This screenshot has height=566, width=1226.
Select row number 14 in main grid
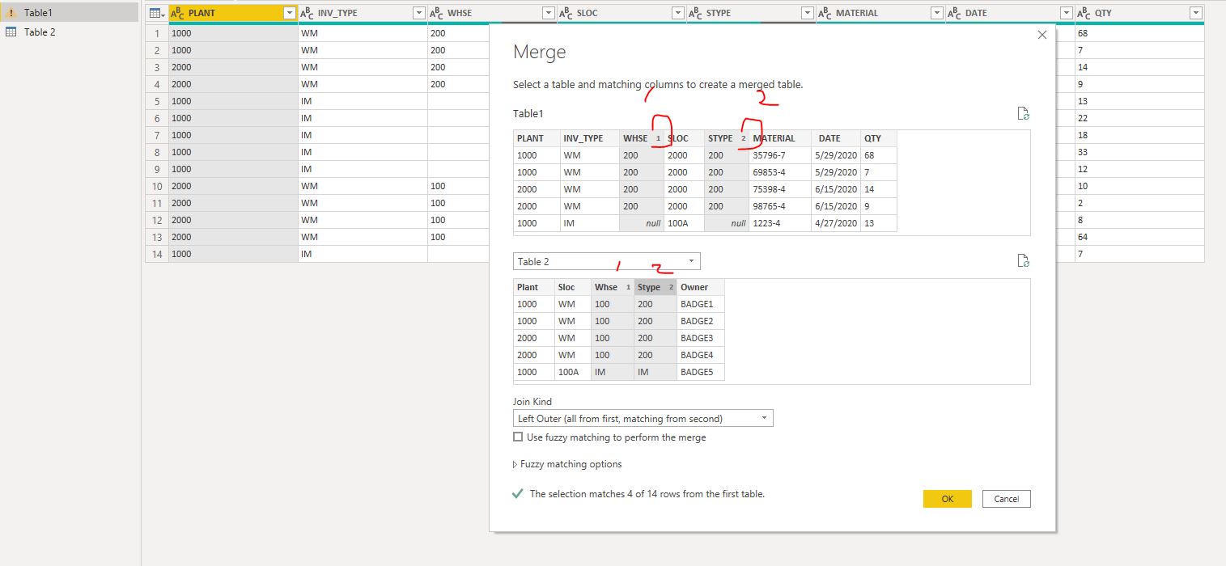(x=157, y=254)
